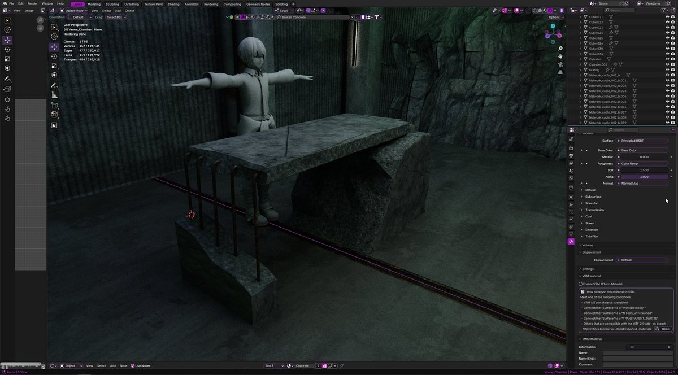Disable render camera icon for Grating

tap(673, 69)
